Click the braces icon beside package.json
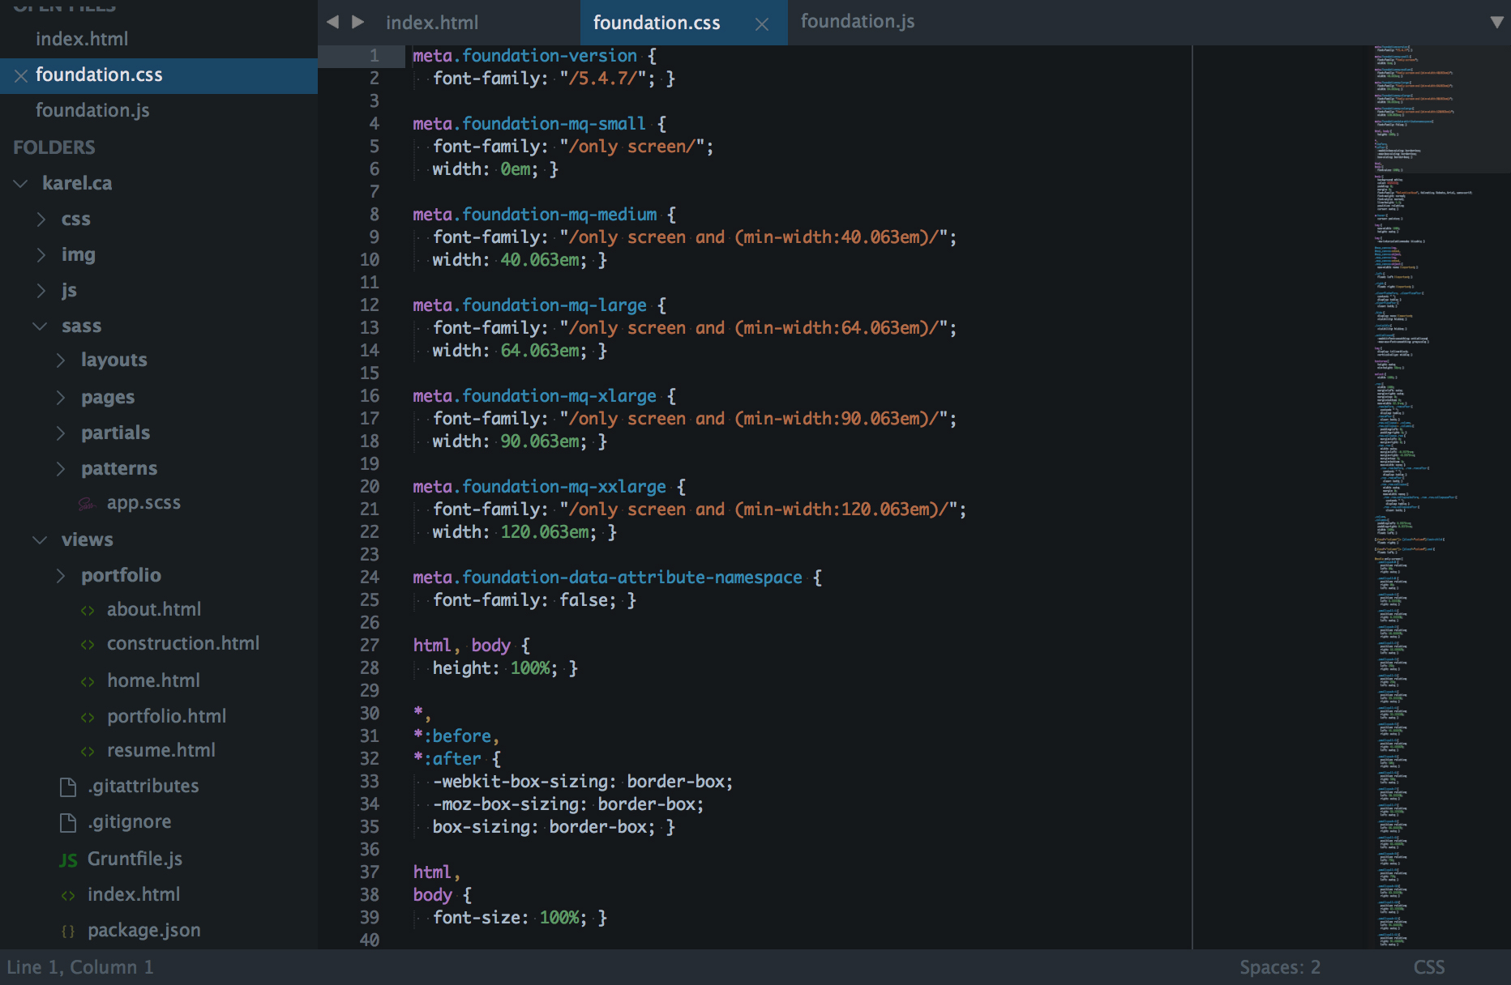Screen dimensions: 1511x985 68,932
